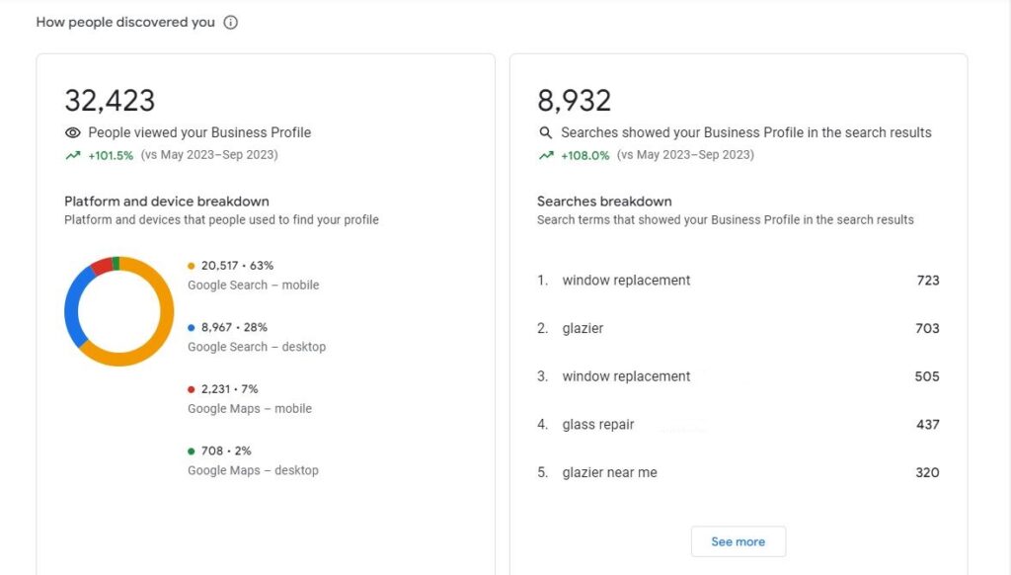Click the orange legend dot for Google Search – mobile

(192, 266)
